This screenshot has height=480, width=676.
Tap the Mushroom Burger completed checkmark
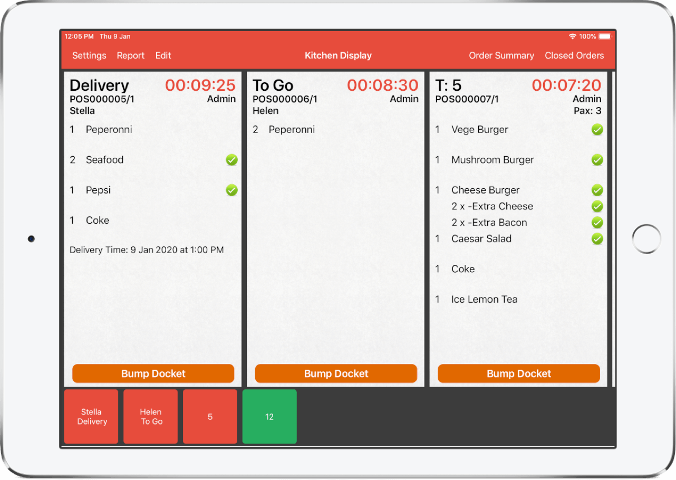point(597,160)
